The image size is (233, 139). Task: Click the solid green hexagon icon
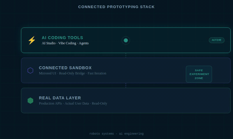(x=30, y=100)
